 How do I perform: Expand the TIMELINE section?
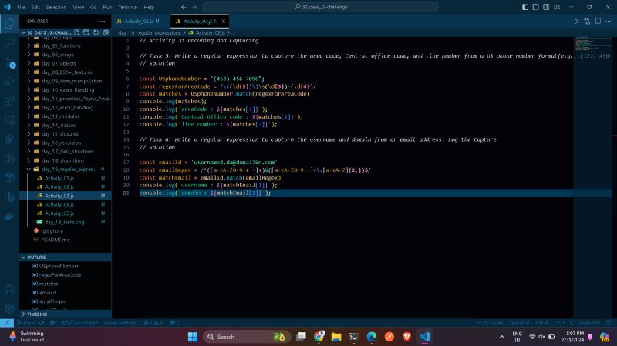[66, 314]
